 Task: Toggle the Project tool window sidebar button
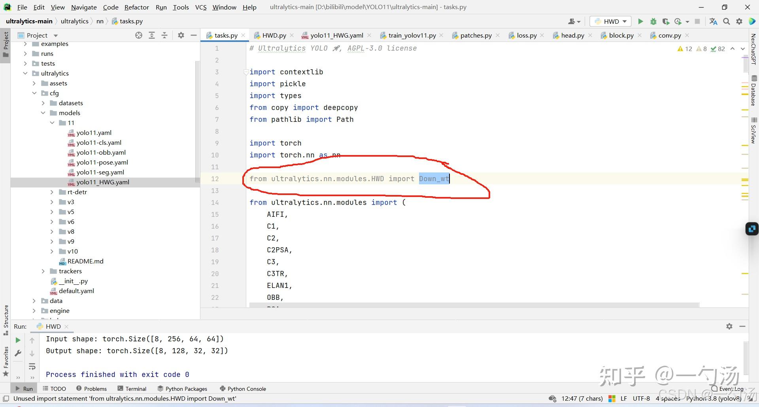click(x=6, y=44)
